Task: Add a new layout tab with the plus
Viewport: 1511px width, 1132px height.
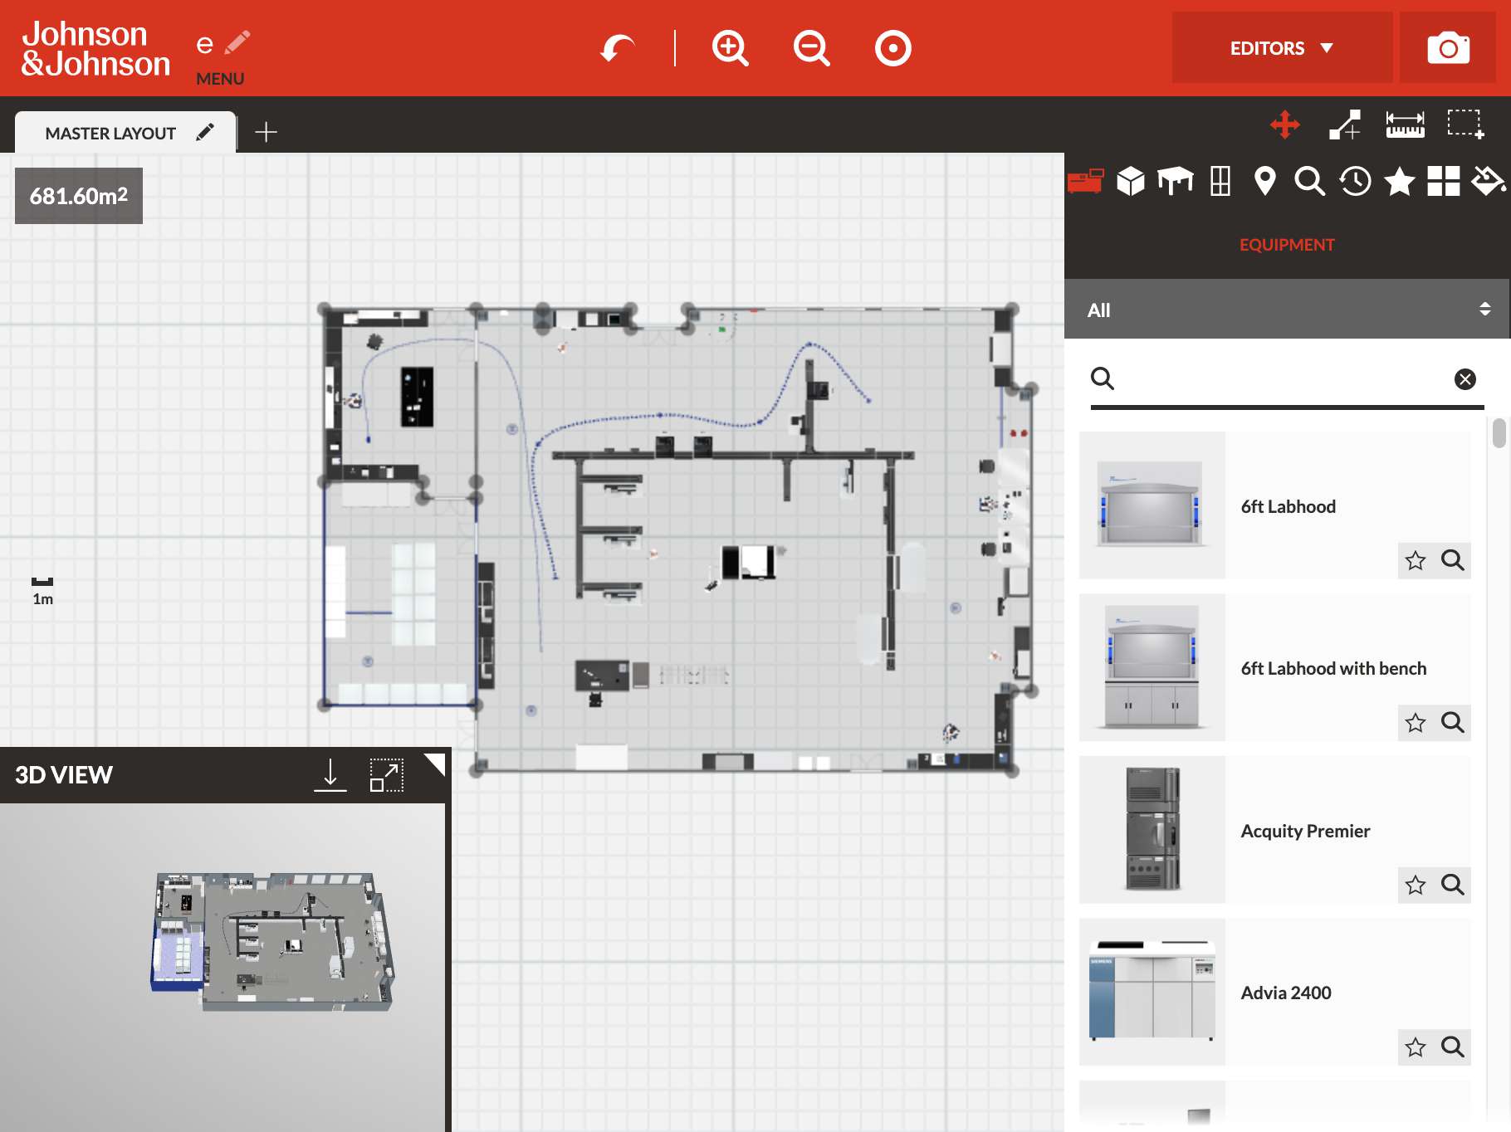Action: (x=266, y=132)
